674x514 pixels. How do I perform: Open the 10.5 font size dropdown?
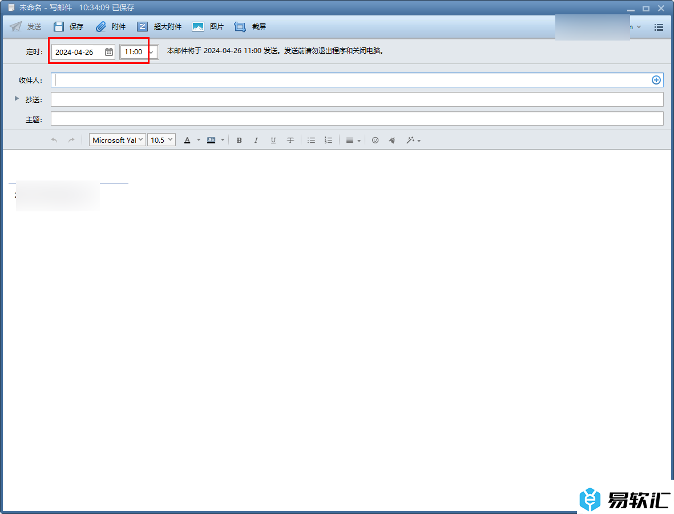[161, 140]
